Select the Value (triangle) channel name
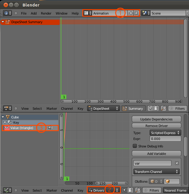The width and height of the screenshot is (189, 194). (22, 128)
